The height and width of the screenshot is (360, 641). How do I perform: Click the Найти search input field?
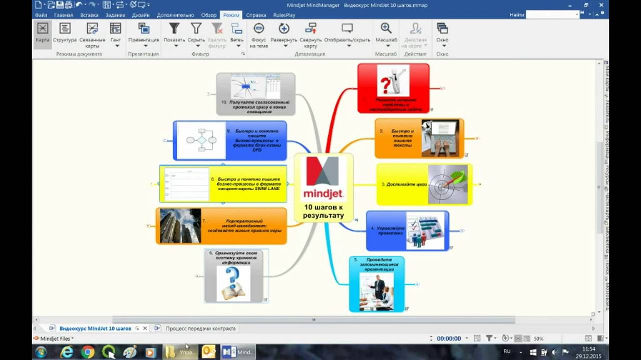click(551, 14)
